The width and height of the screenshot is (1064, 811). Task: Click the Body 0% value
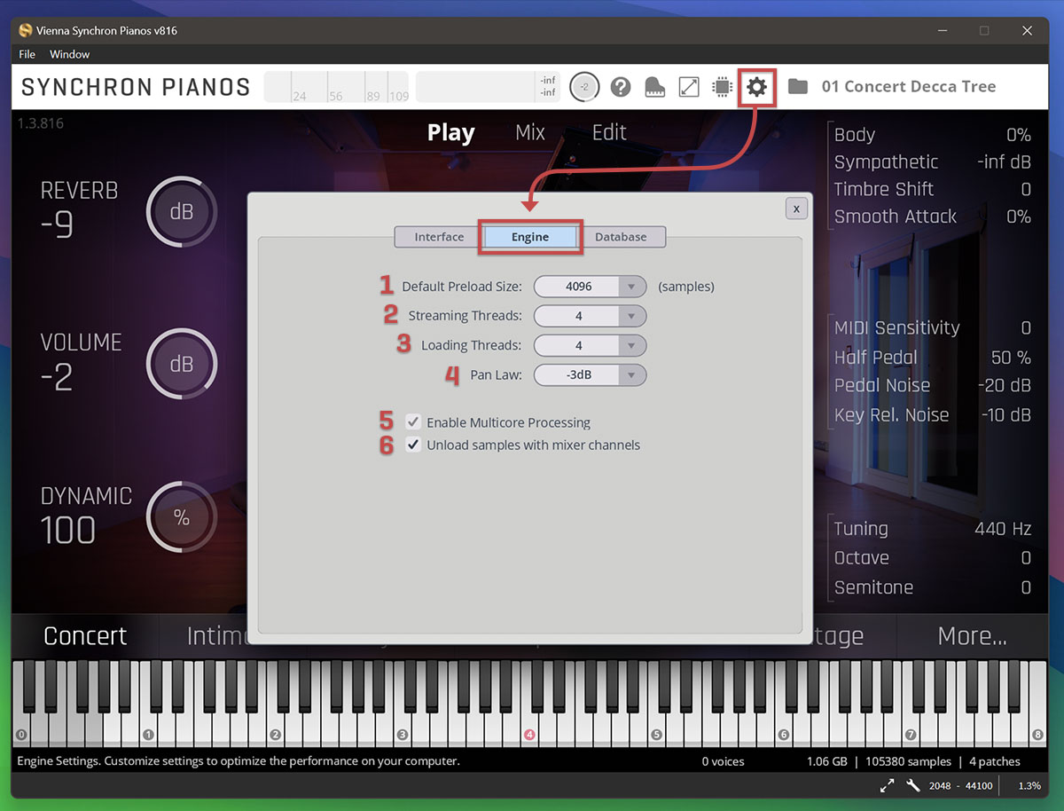[x=1018, y=135]
